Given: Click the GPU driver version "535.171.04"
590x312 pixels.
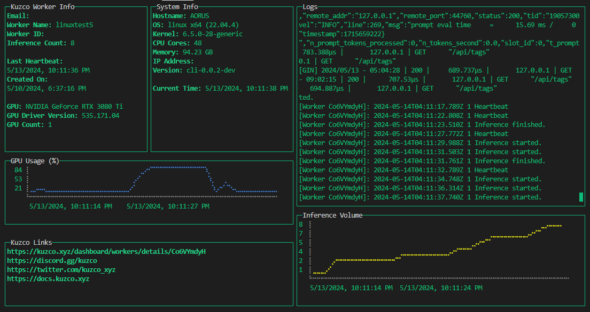Looking at the screenshot, I should (x=101, y=116).
